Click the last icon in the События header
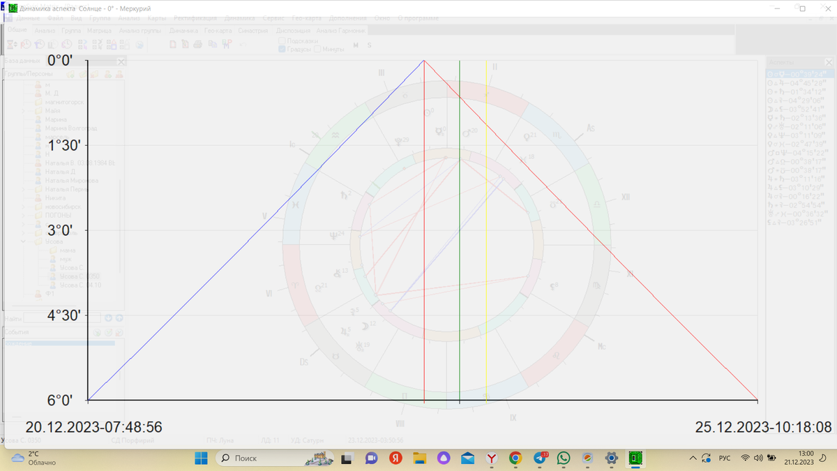Screen dimensions: 837x471 point(119,333)
